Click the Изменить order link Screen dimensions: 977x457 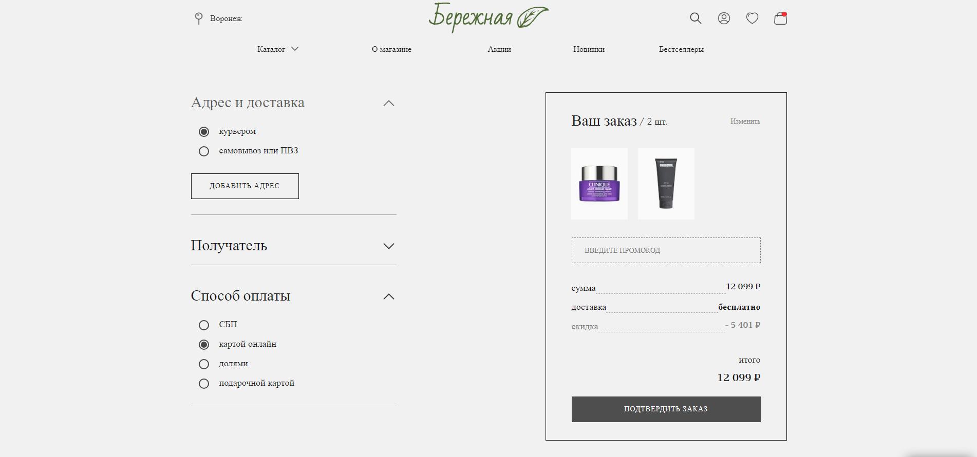coord(745,122)
